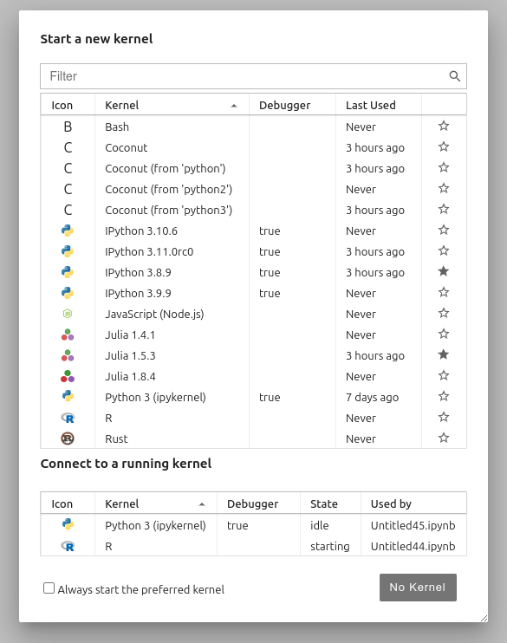Click the search magnifier icon in Filter box

tap(454, 76)
